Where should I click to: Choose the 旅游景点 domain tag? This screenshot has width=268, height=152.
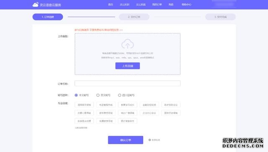tap(84, 121)
